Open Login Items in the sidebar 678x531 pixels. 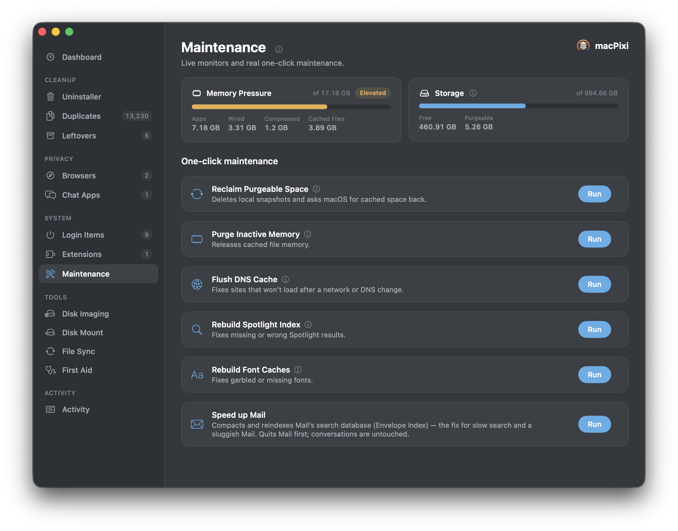coord(98,235)
